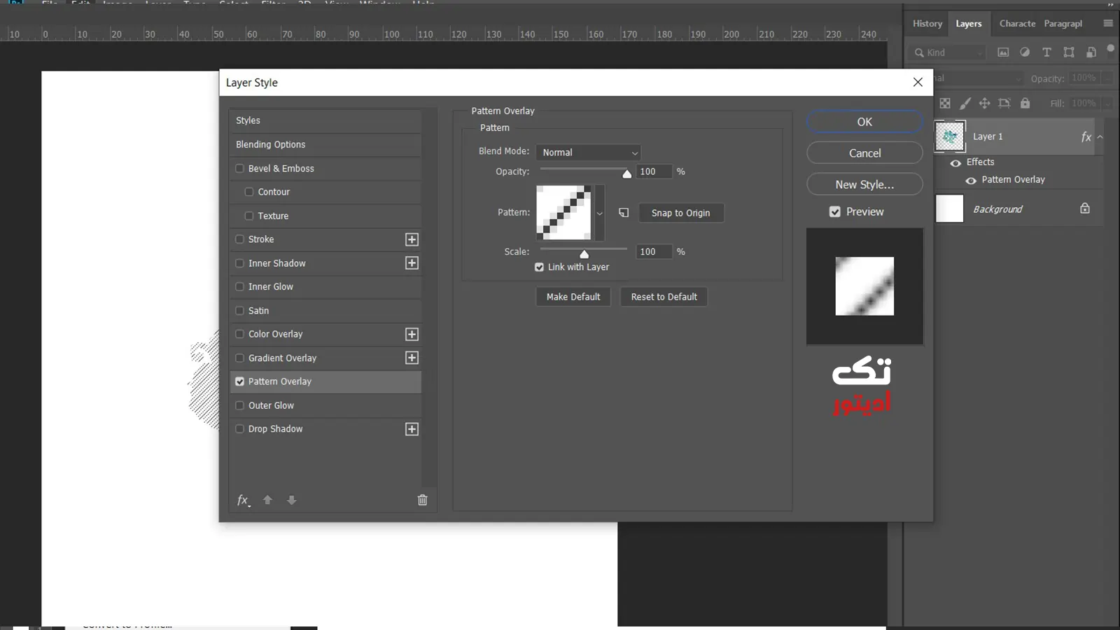Click the add Inner Shadow plus icon

412,263
